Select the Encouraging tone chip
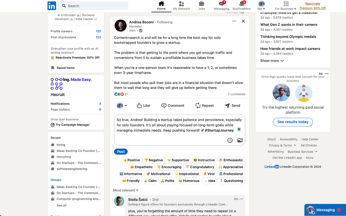Viewport: 346px width, 216px height. (x=169, y=167)
